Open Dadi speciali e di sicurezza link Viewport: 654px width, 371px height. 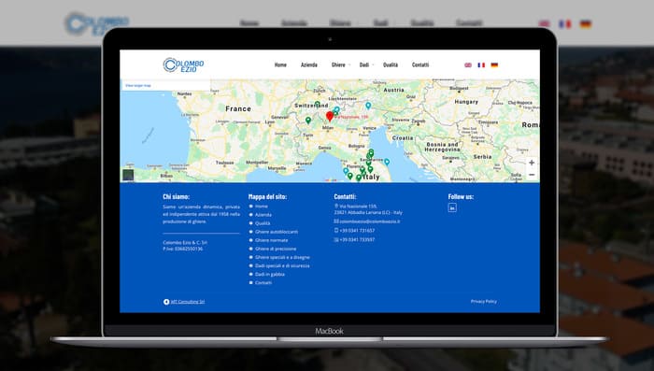(282, 265)
